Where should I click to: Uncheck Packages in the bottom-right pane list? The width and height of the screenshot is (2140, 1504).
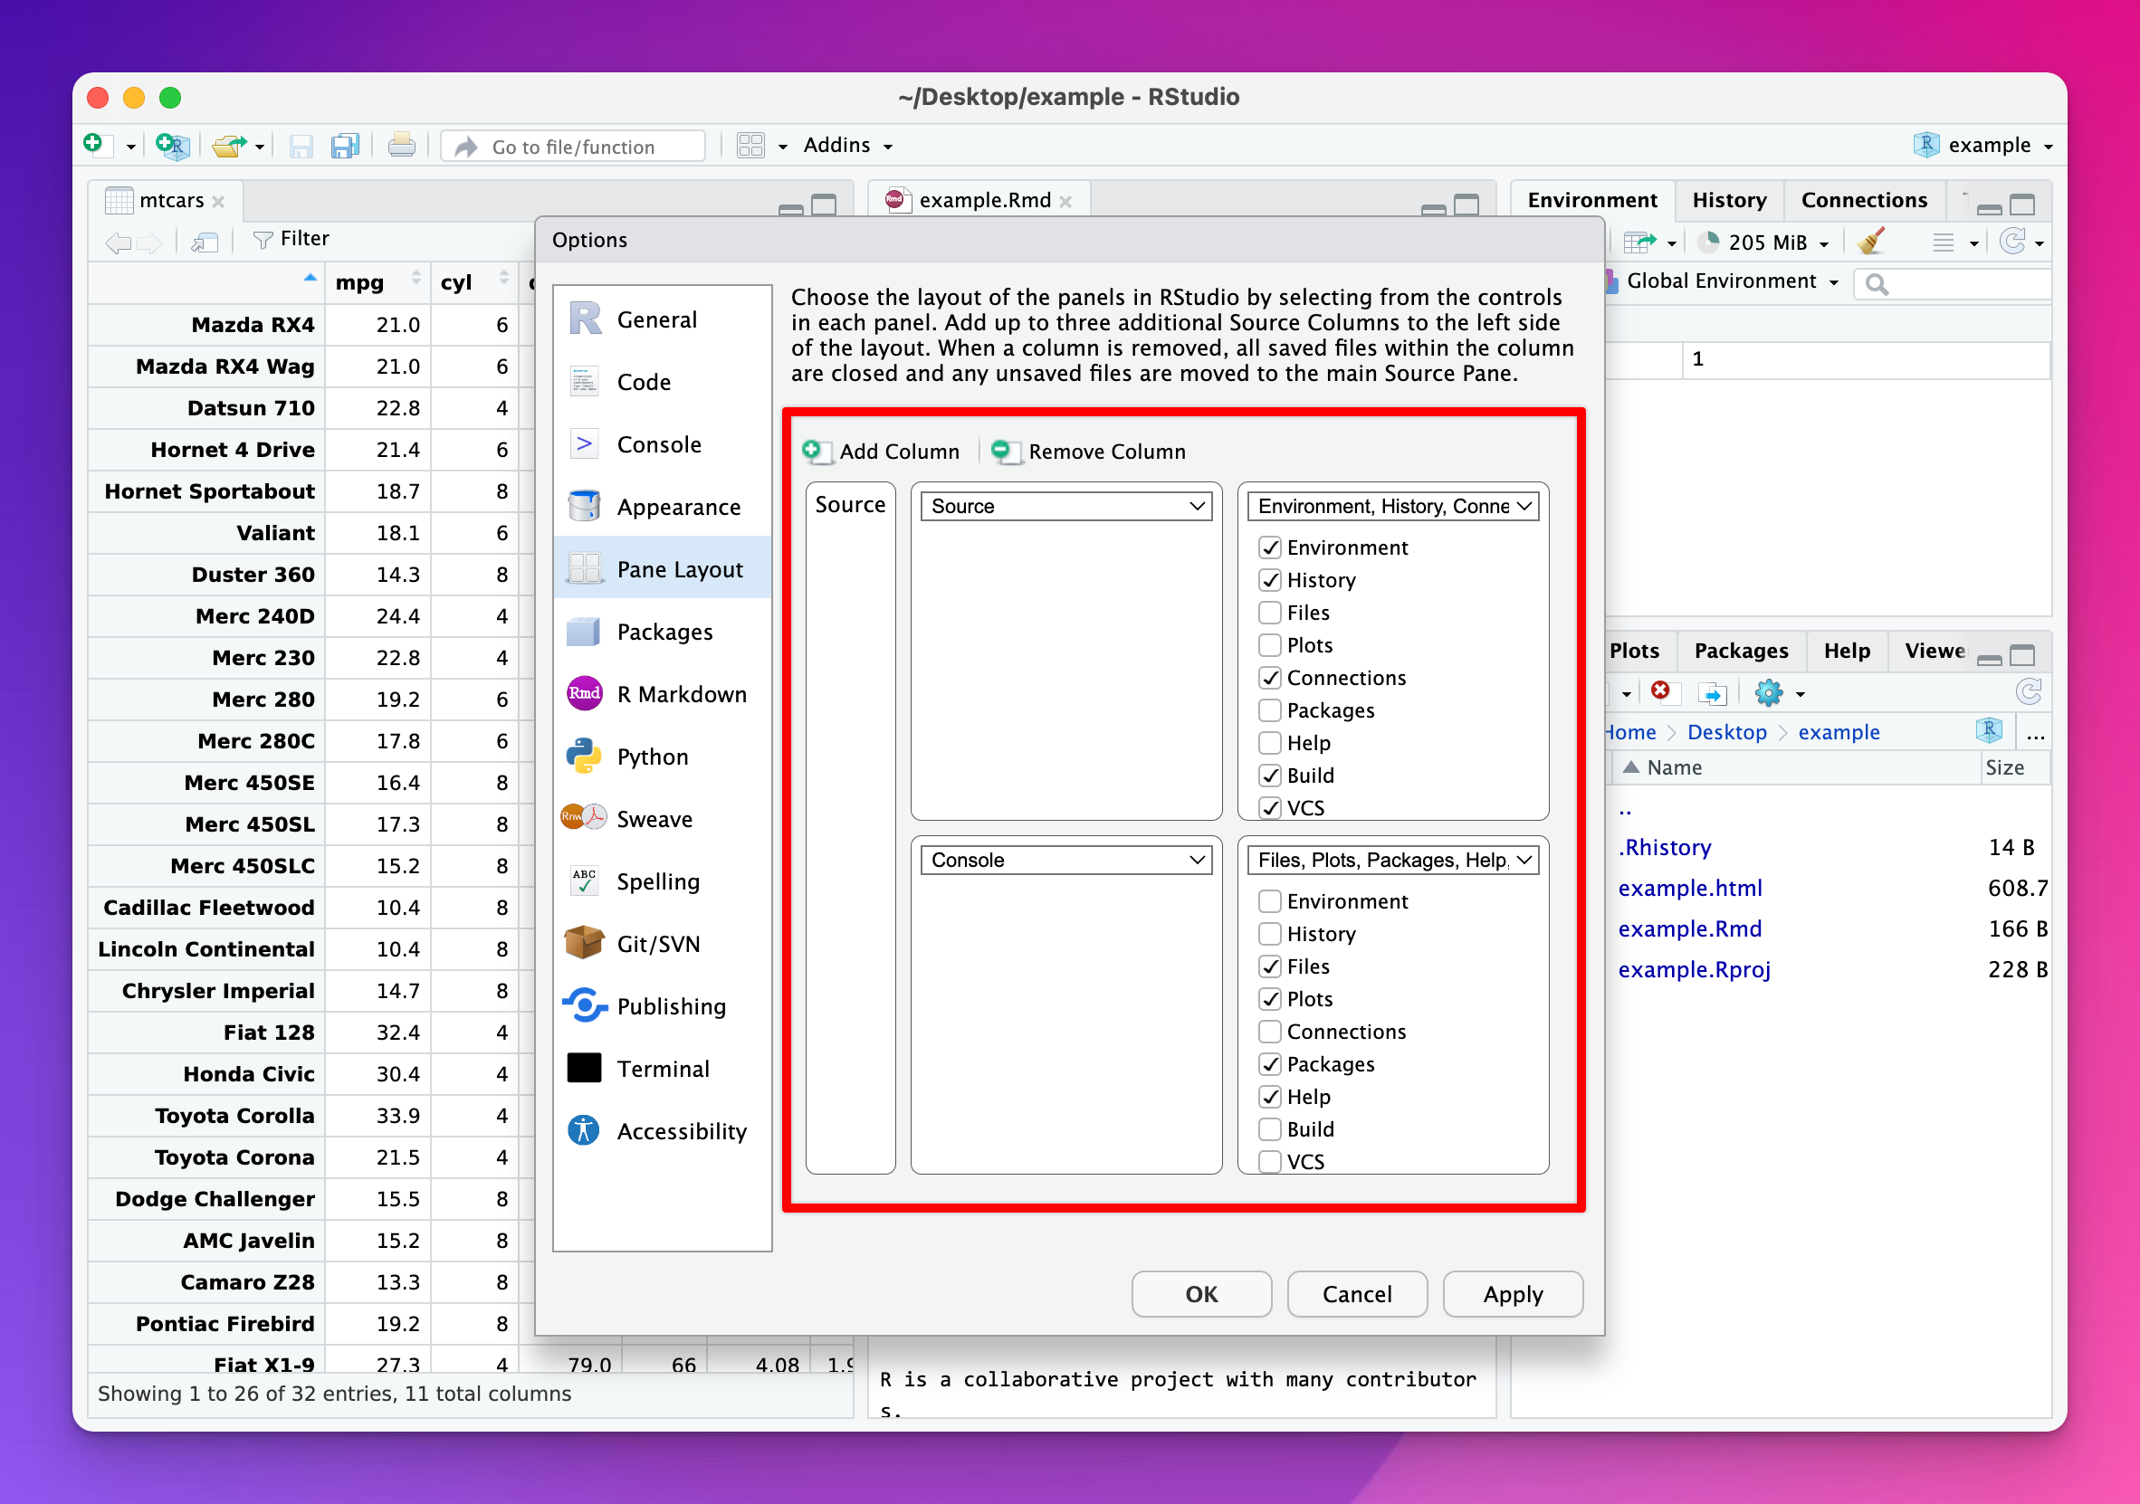[x=1269, y=1065]
